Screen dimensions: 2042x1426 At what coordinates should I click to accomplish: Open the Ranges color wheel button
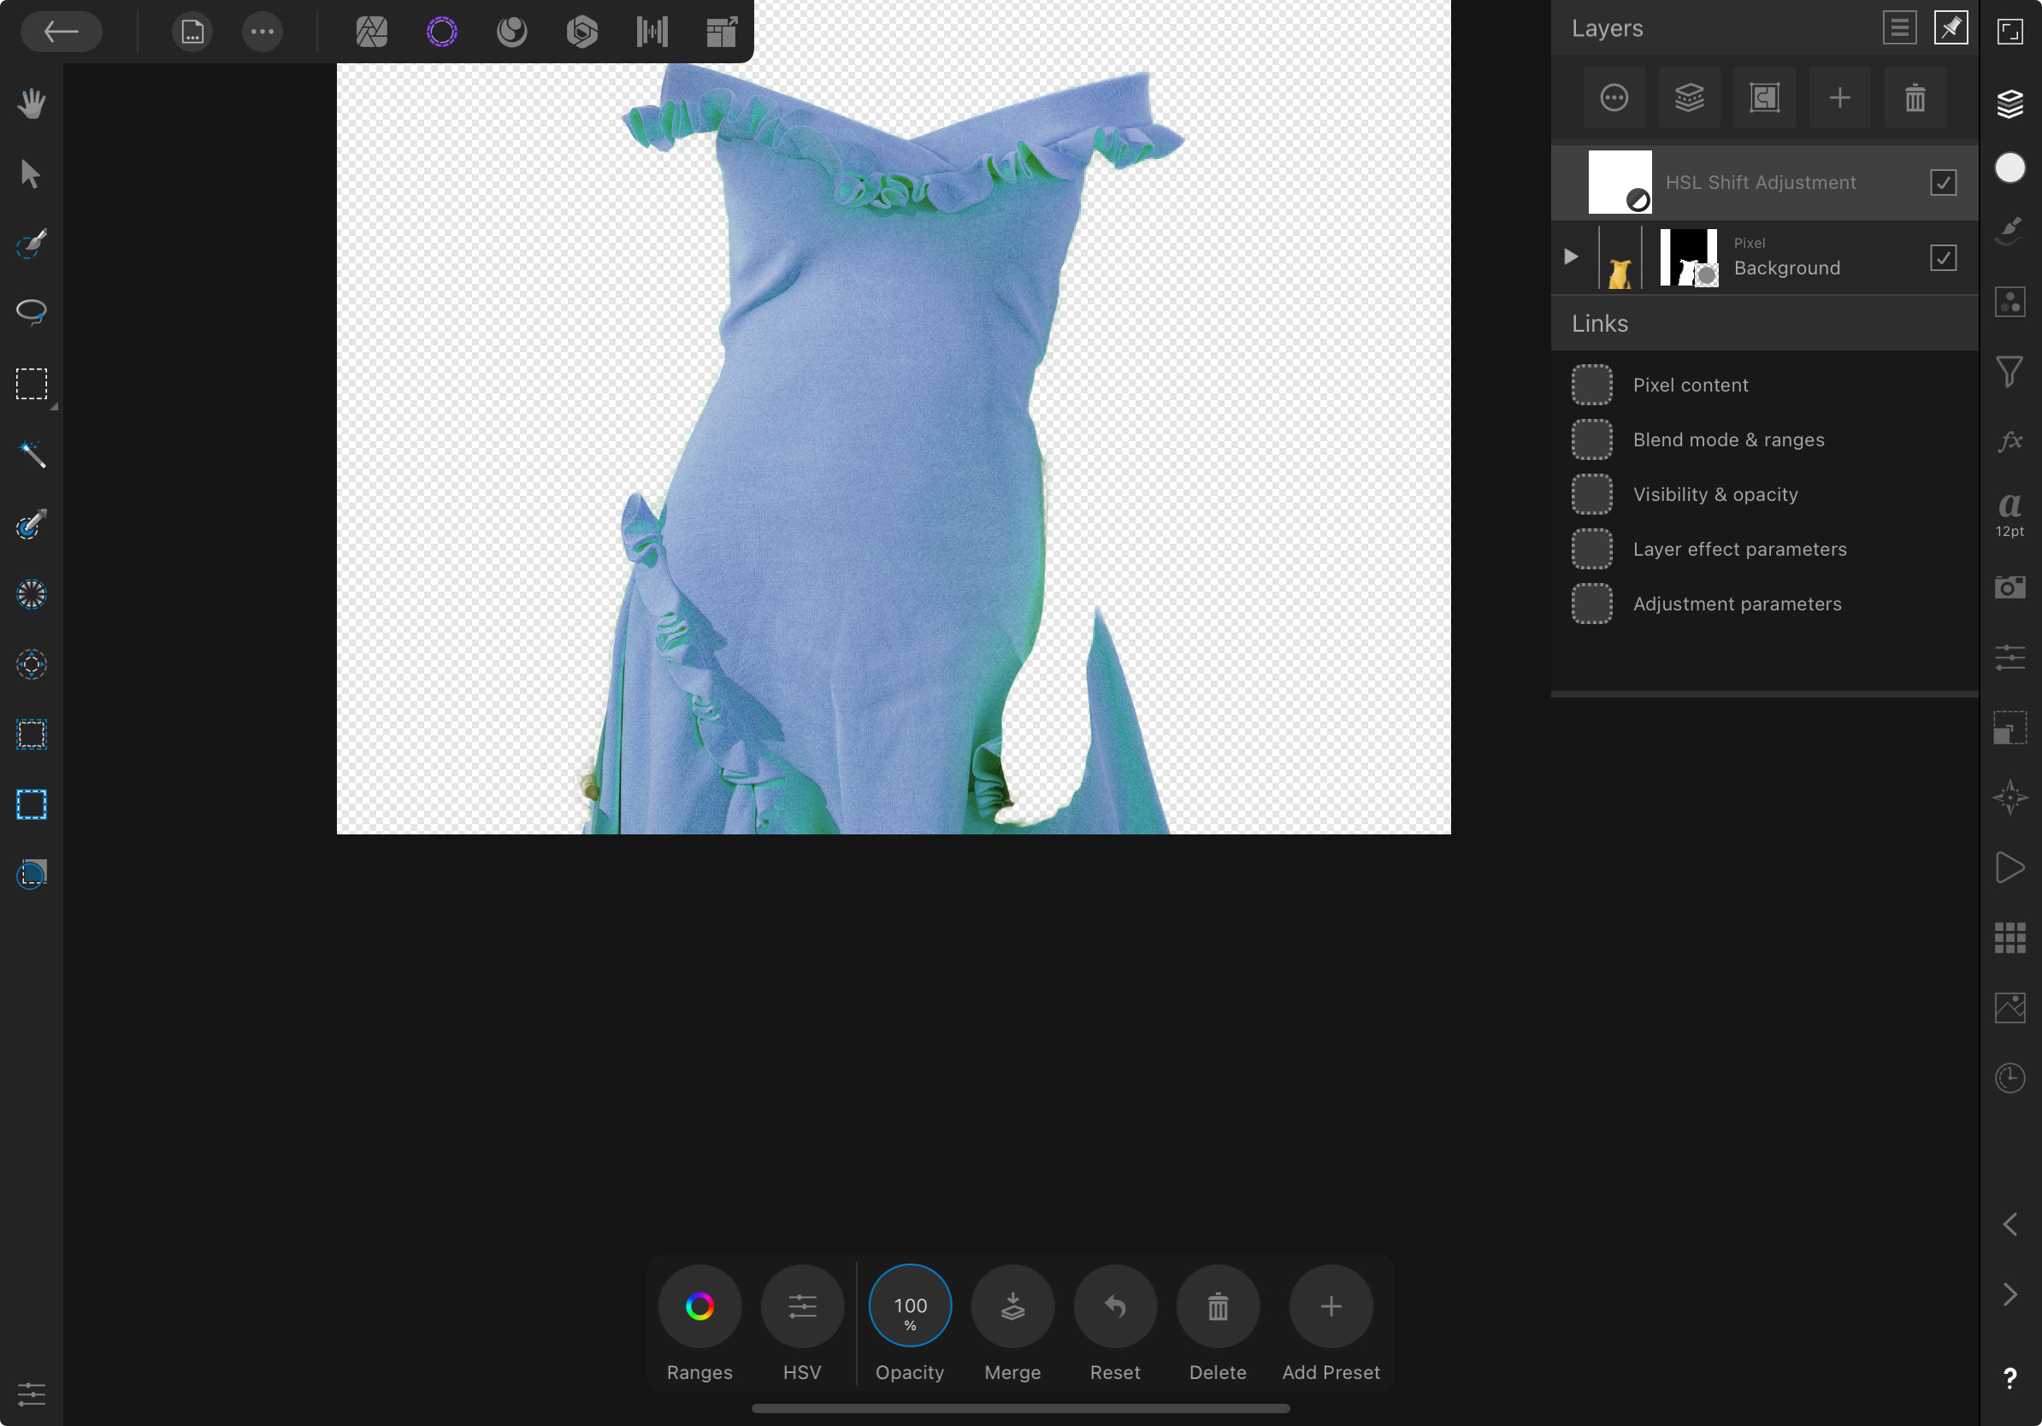click(699, 1306)
